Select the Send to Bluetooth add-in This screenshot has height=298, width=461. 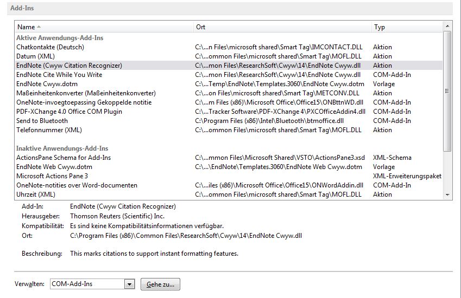[229, 121]
